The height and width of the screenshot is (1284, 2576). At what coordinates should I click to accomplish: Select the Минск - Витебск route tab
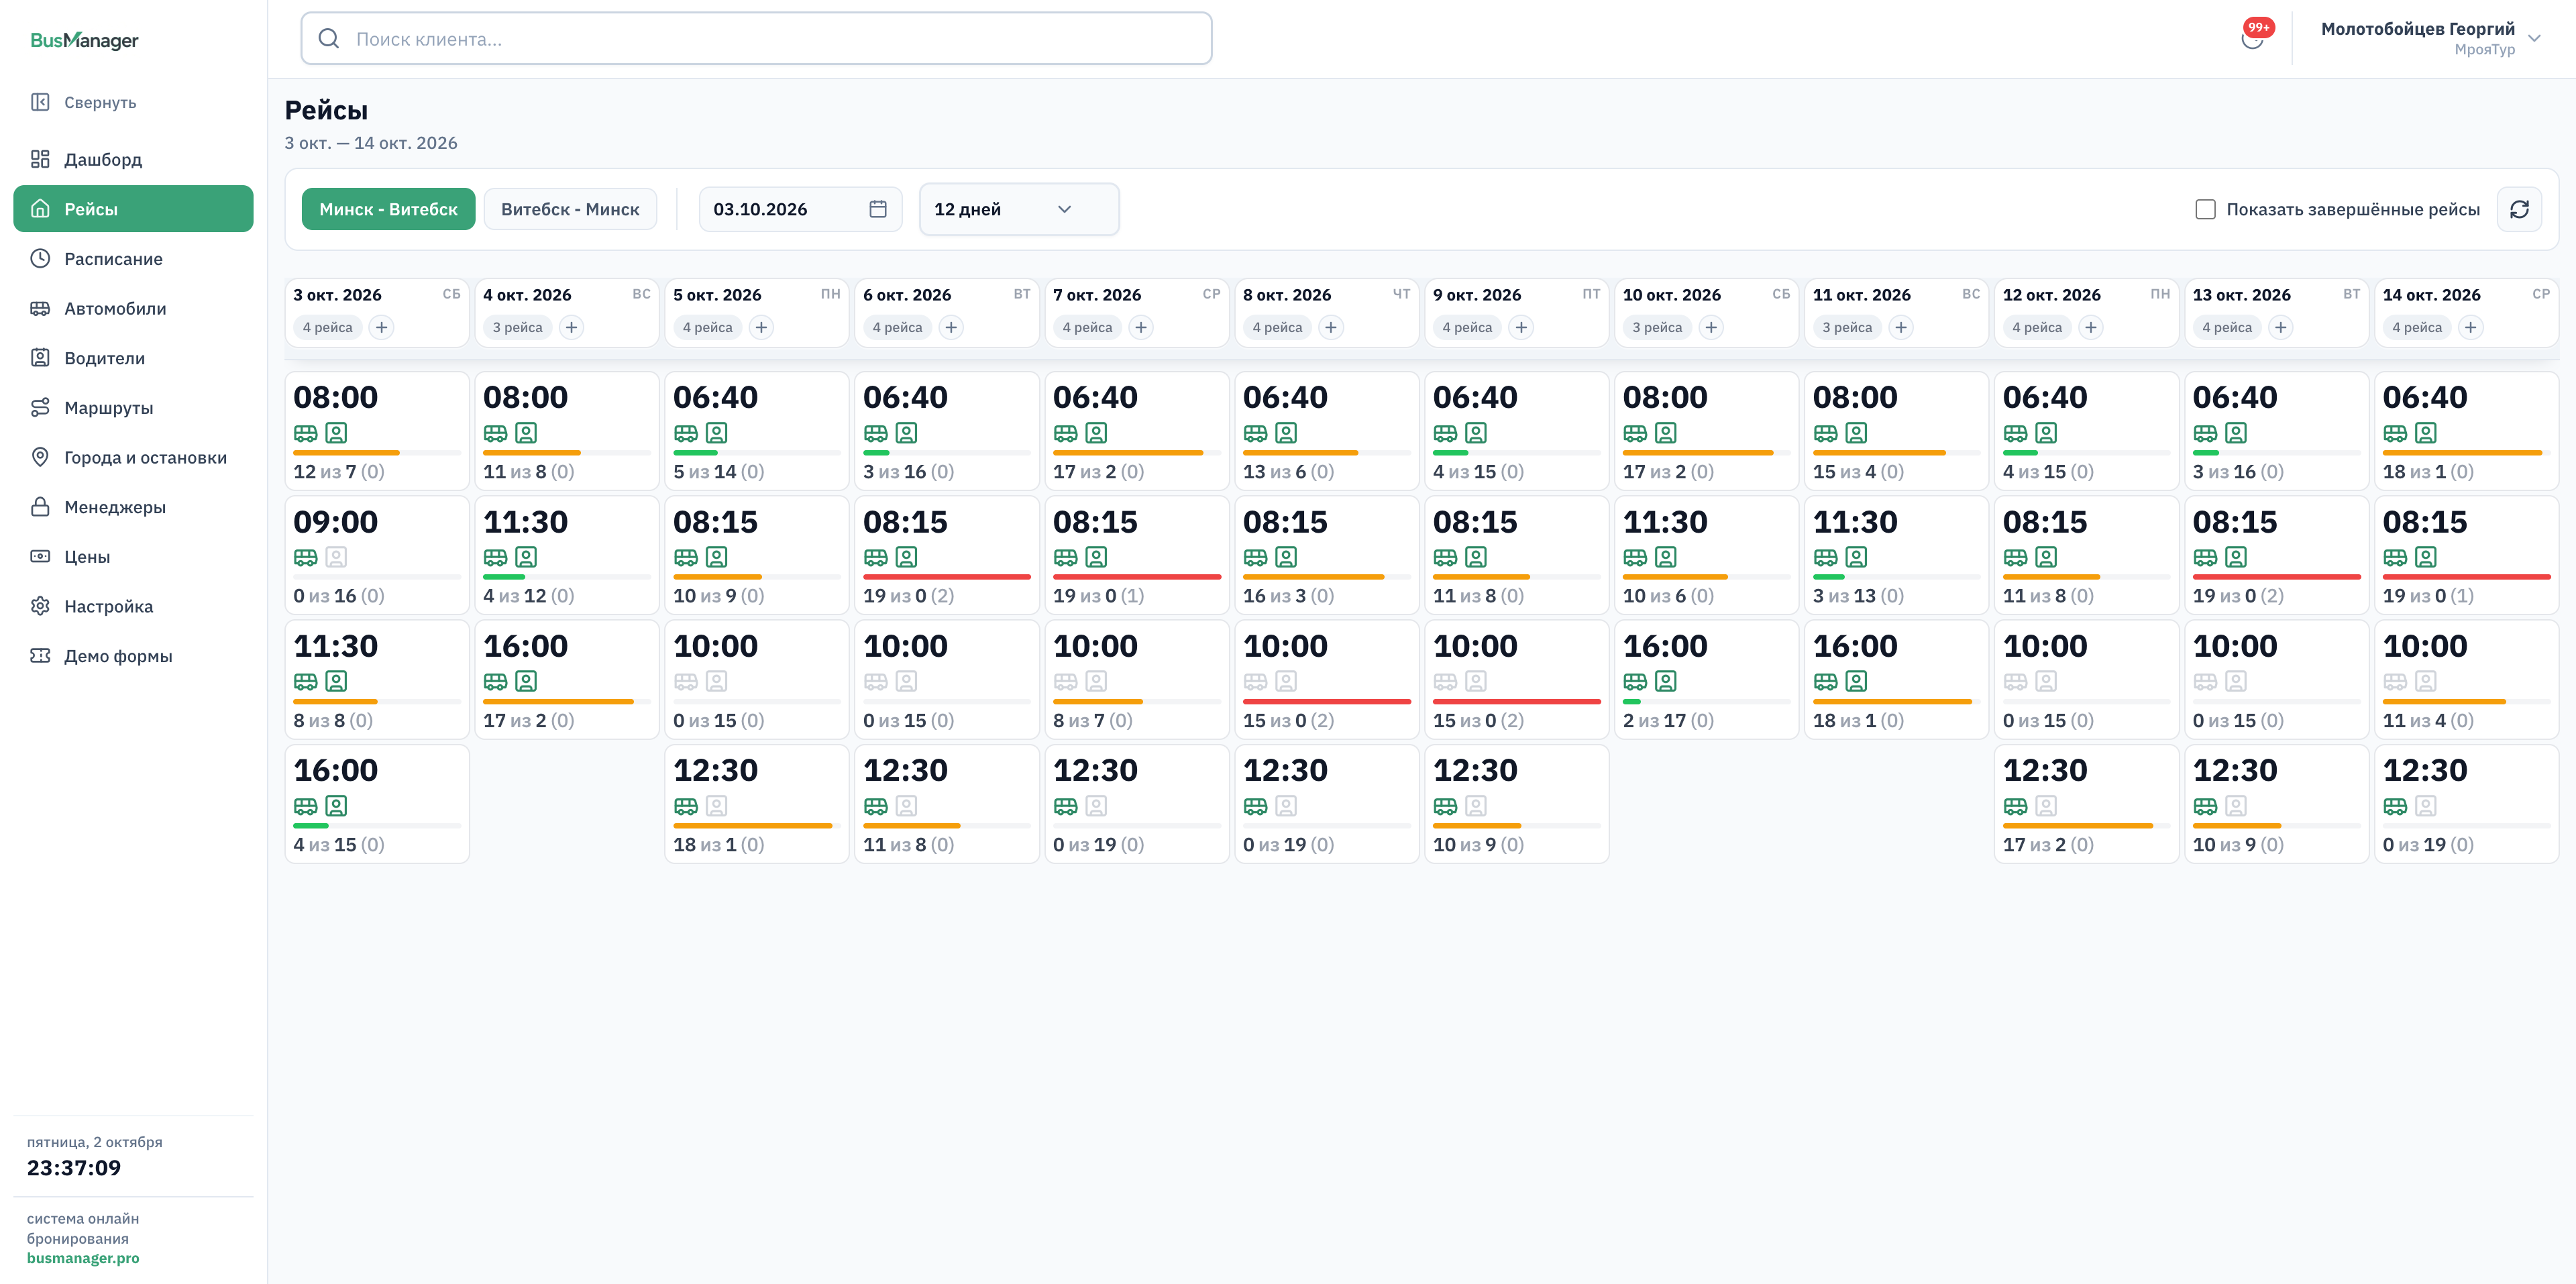388,209
